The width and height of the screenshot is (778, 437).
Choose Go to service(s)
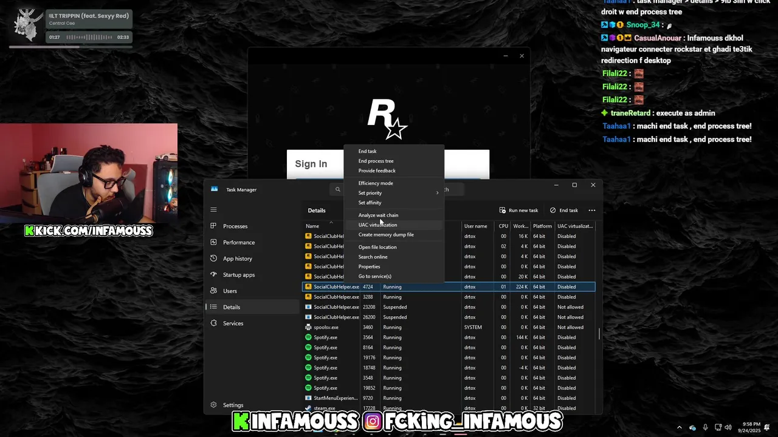[374, 276]
